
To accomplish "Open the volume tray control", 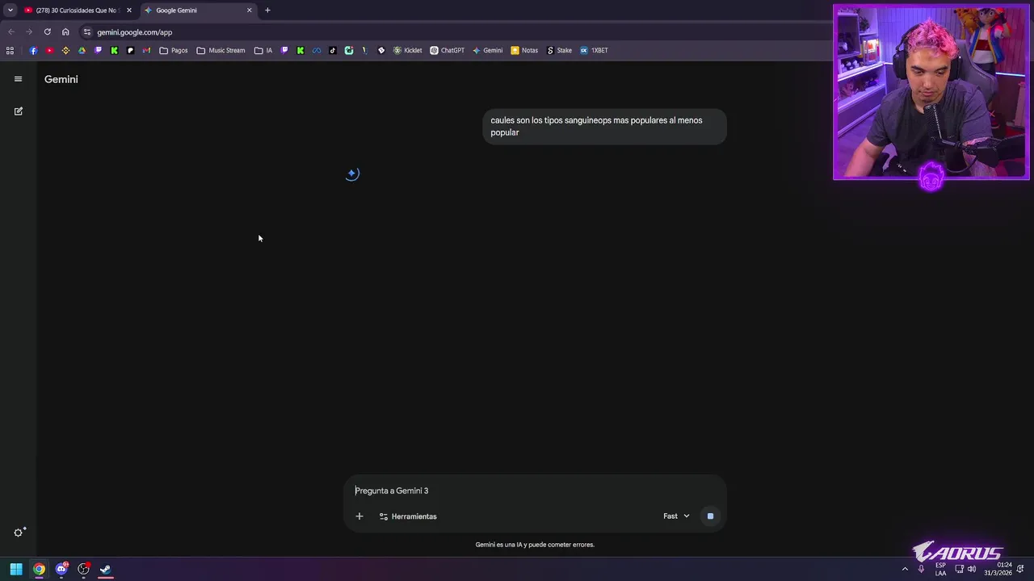I will [x=972, y=569].
